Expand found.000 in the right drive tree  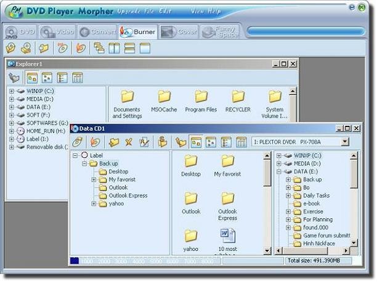tap(288, 228)
